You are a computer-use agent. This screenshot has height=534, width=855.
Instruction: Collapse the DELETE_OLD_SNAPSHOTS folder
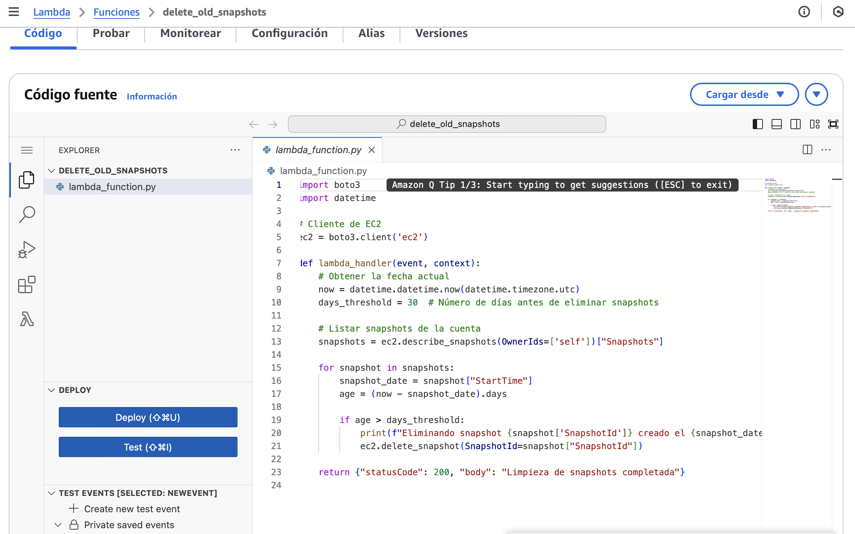tap(51, 171)
